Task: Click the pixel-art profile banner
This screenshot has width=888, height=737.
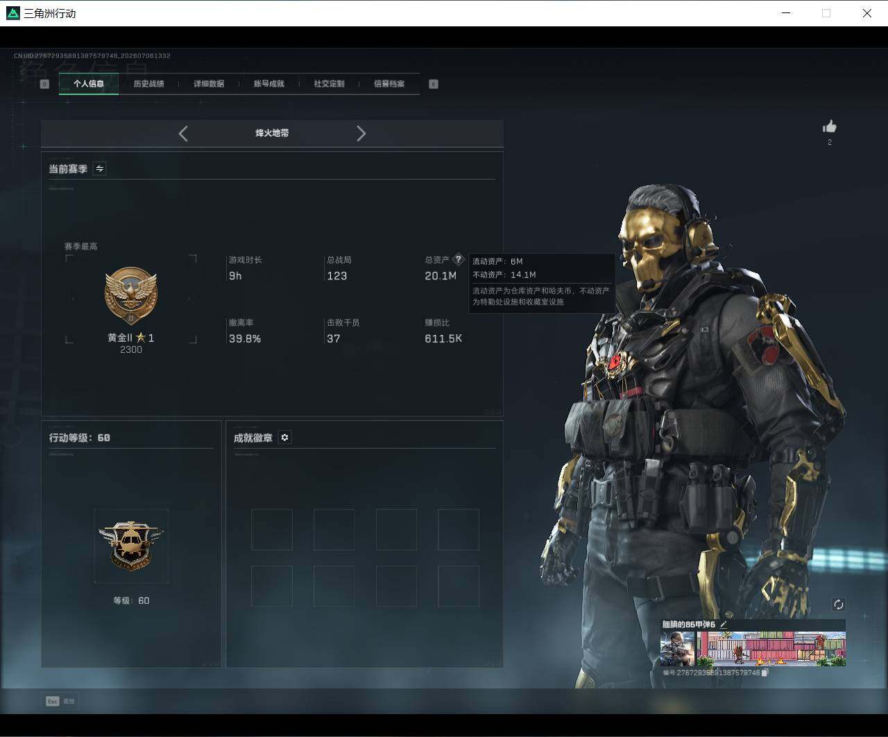Action: [x=771, y=649]
